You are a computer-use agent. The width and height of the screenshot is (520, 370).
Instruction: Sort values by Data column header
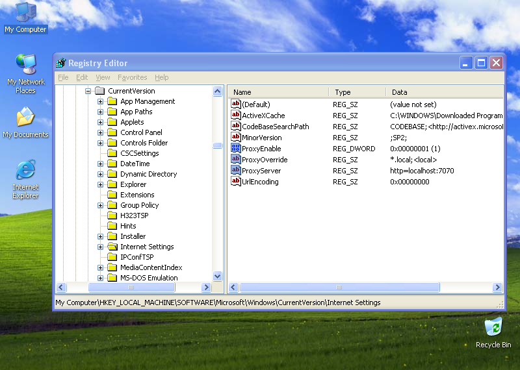(x=445, y=92)
